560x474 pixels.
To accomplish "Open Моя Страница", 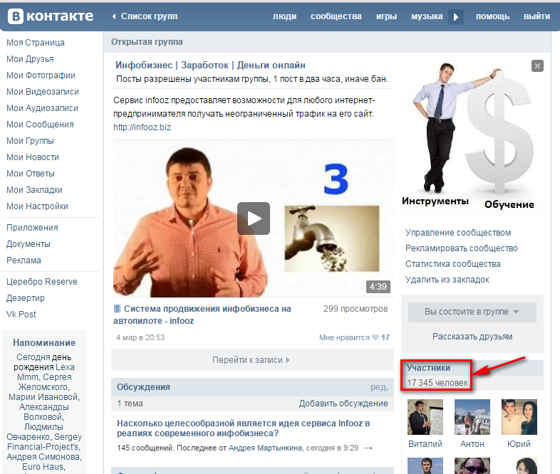I will 36,43.
